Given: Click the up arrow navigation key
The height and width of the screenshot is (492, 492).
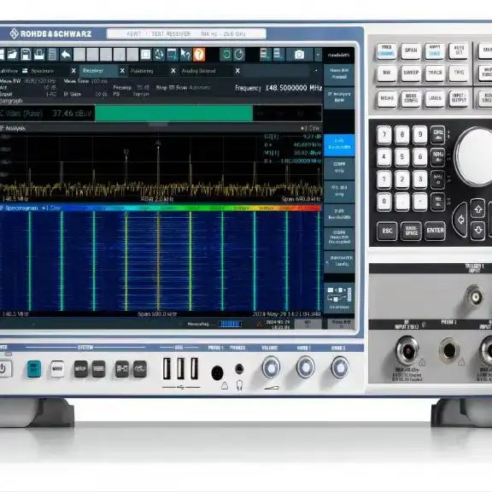Looking at the screenshot, I should (477, 208).
